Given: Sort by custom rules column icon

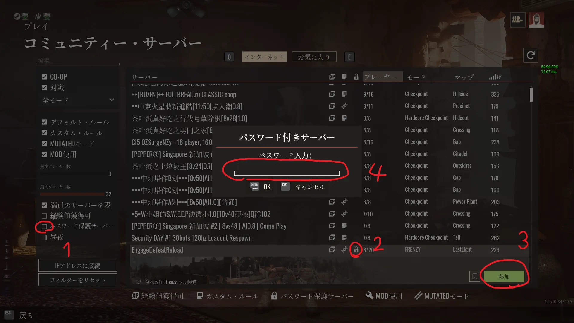Looking at the screenshot, I should pos(344,77).
